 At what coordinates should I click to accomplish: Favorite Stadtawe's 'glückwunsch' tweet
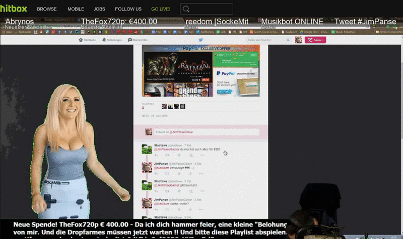coord(179,191)
